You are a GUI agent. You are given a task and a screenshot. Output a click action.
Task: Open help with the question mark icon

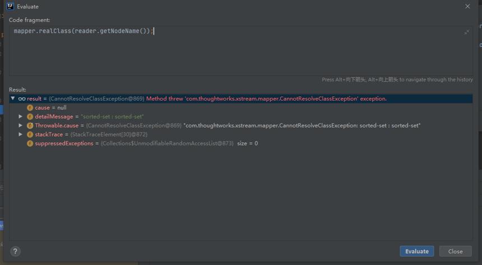point(15,252)
